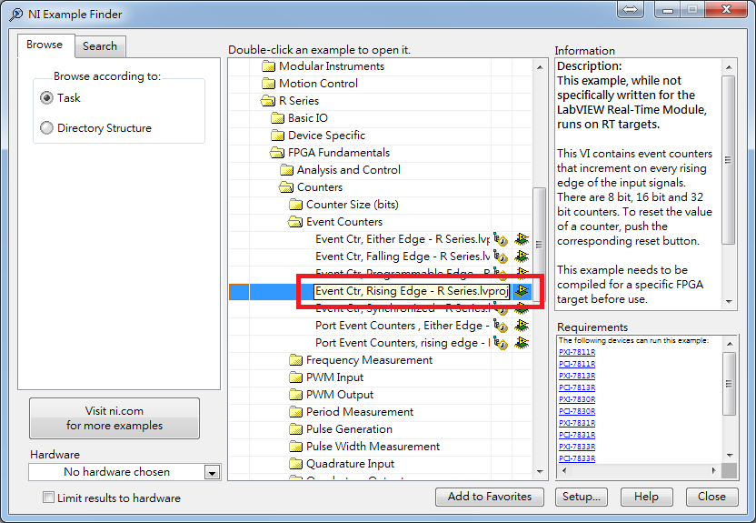Viewport: 756px width, 523px height.
Task: Open the PXI-7813R device link
Action: point(577,376)
